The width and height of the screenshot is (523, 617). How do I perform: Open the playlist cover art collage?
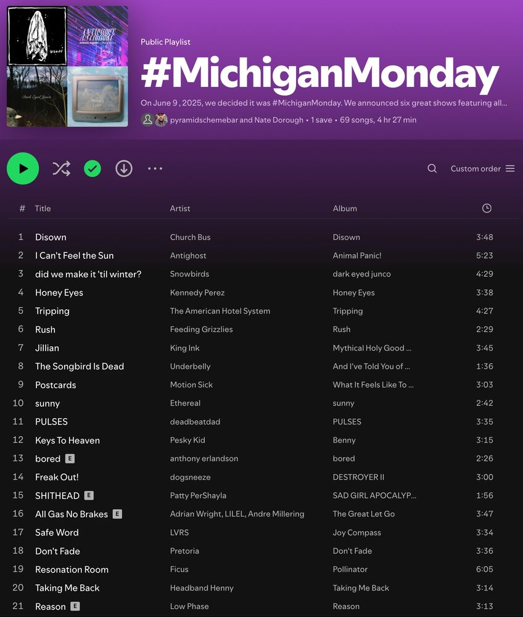pyautogui.click(x=67, y=66)
